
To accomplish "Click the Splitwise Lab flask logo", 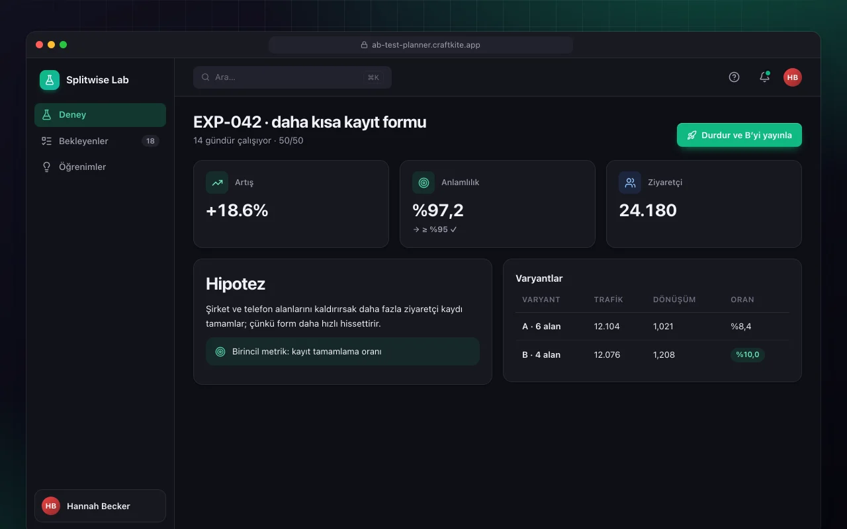I will point(50,80).
